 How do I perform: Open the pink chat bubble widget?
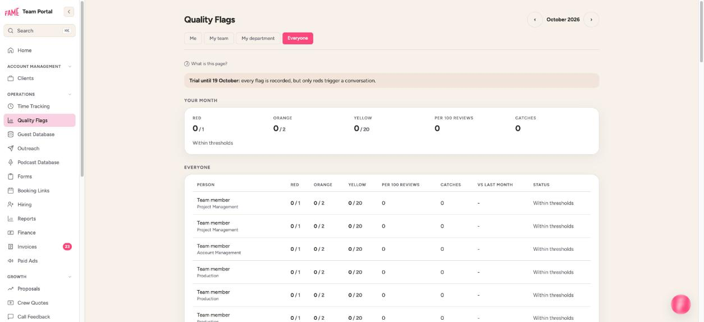tap(681, 304)
